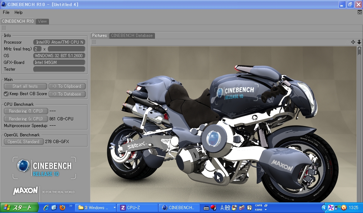This screenshot has height=213, width=363.
Task: Click the second quick launch icon
Action: pyautogui.click(x=54, y=208)
